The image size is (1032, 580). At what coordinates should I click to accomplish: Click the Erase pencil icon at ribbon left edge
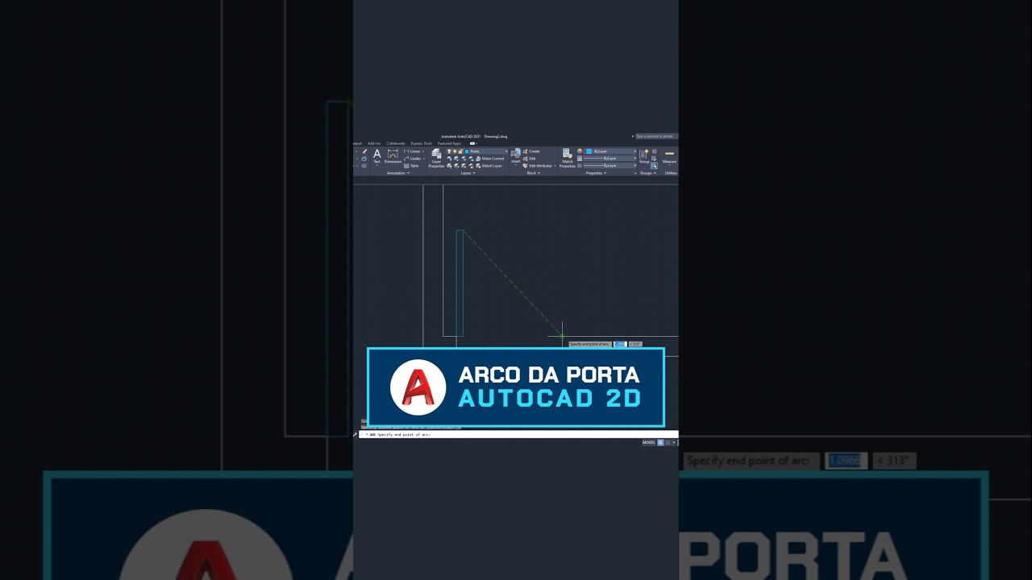364,151
